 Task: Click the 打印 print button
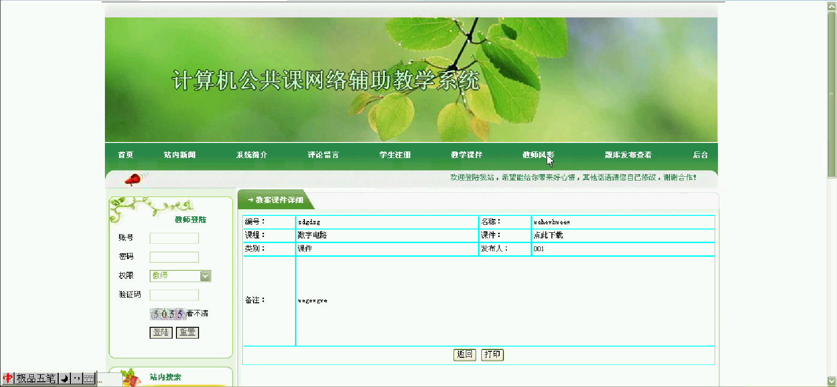[x=492, y=355]
